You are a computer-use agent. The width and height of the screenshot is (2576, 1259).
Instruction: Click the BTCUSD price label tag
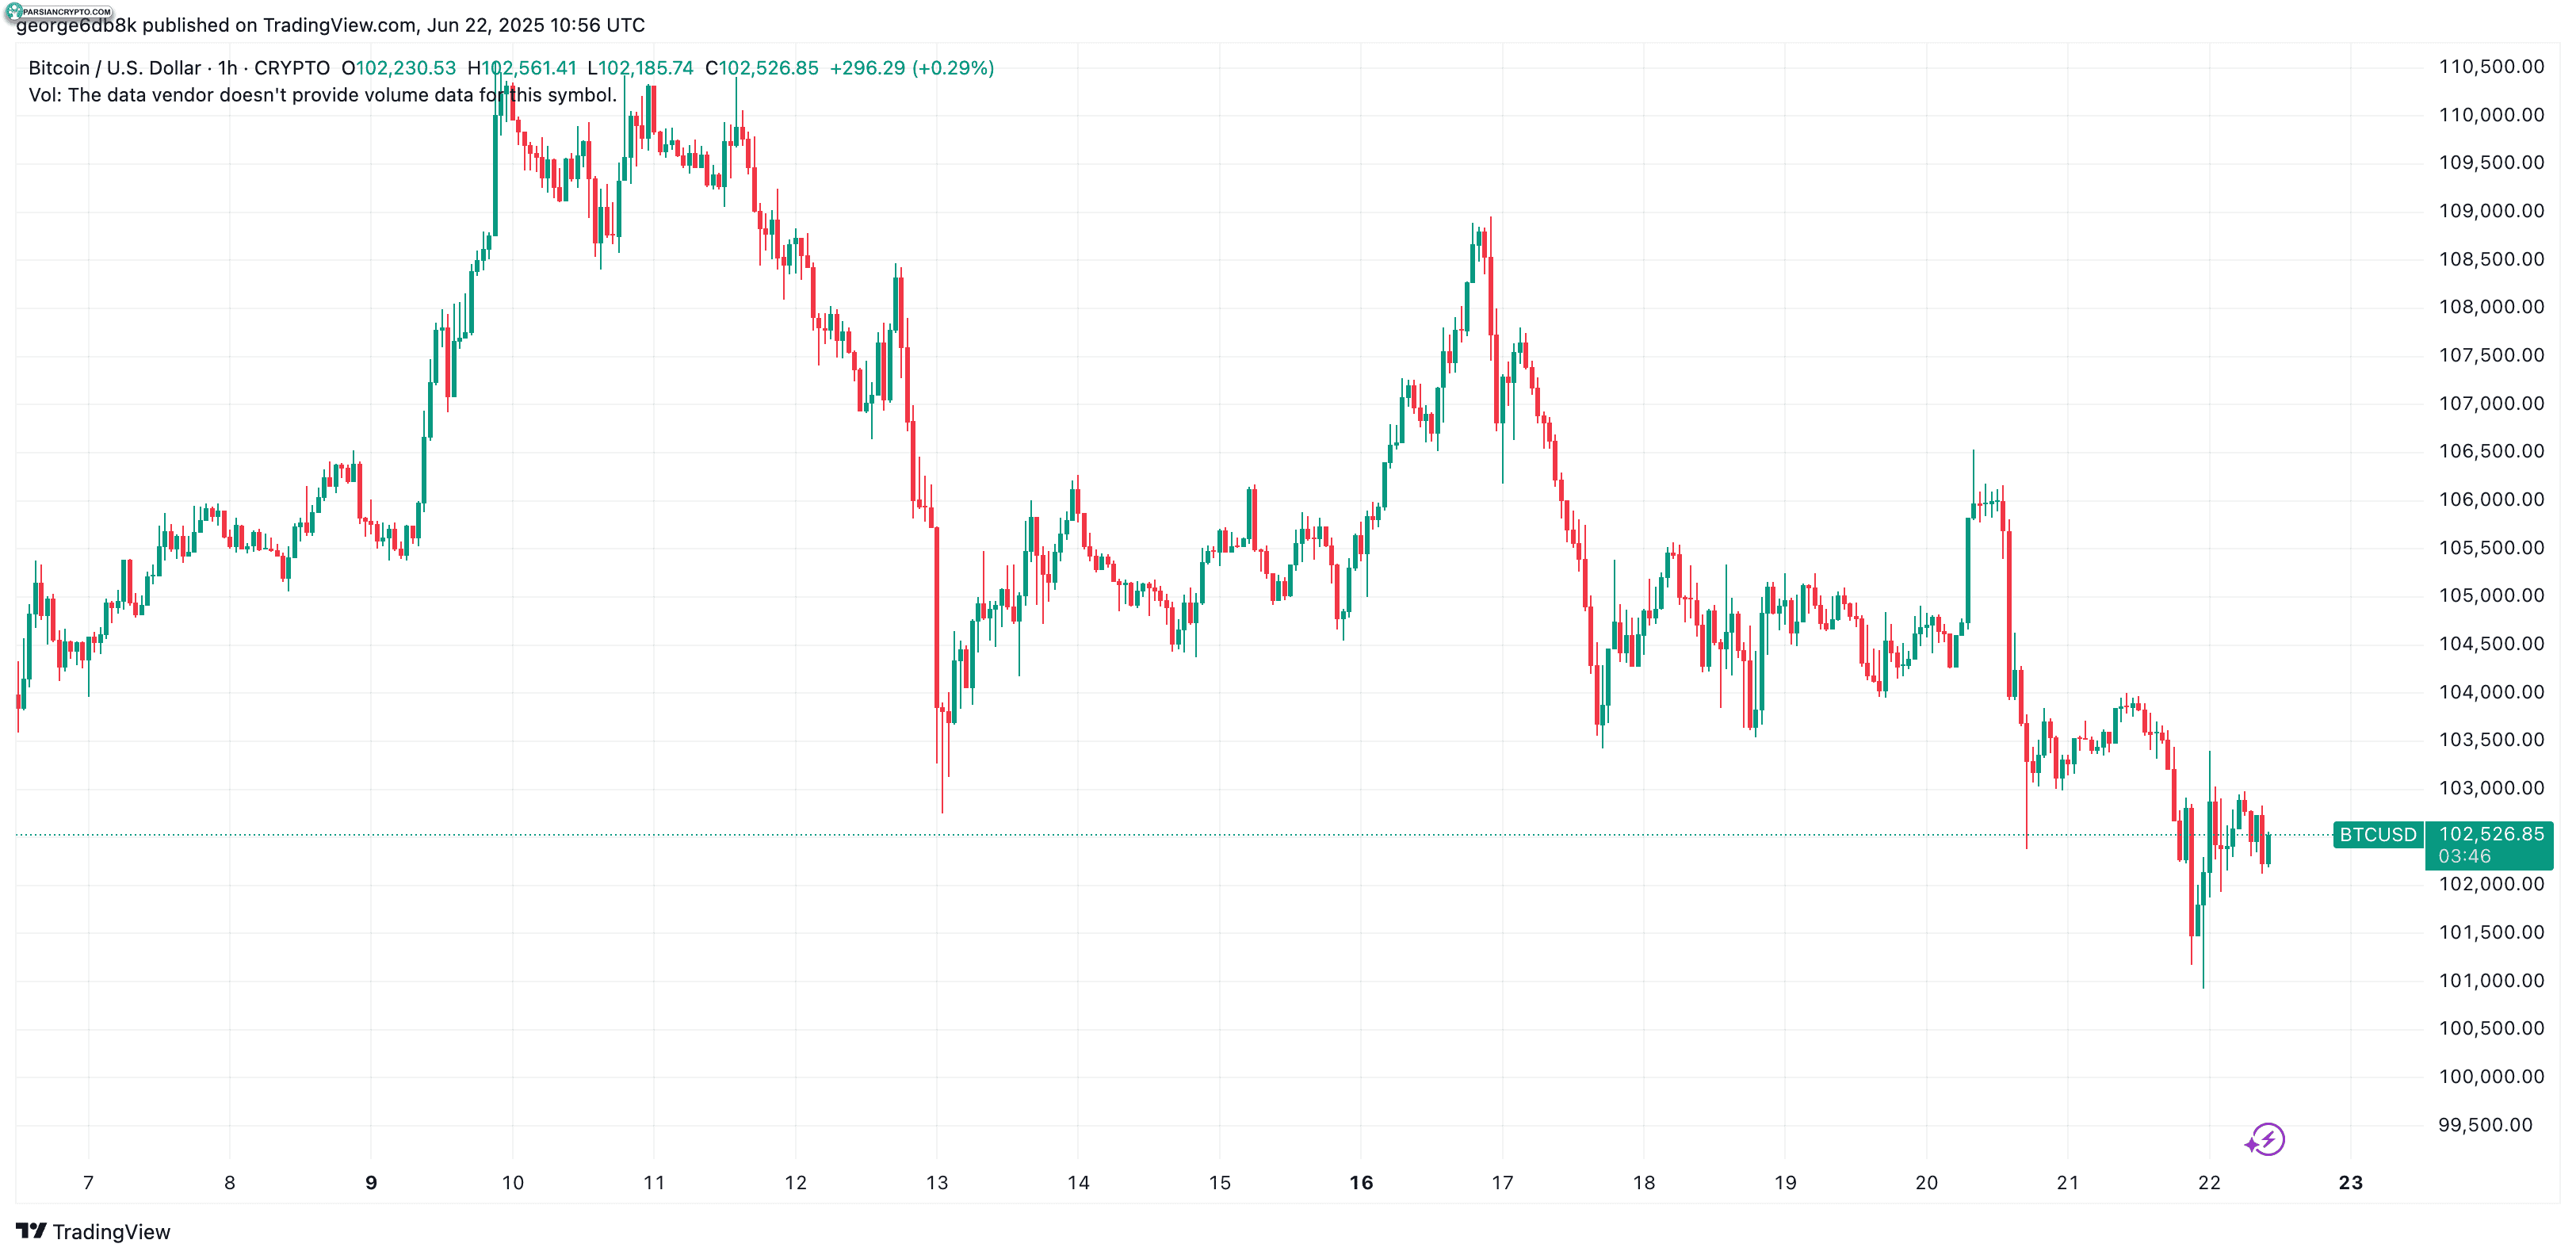point(2377,834)
